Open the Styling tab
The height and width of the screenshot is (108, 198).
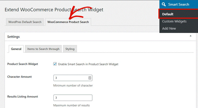point(70,49)
